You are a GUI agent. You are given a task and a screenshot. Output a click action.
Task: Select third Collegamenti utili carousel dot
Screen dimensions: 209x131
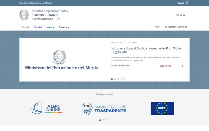(x=107, y=120)
